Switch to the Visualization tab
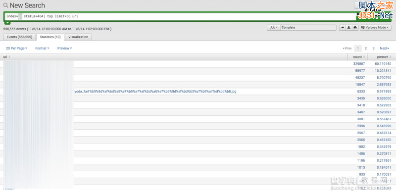Image resolution: width=396 pixels, height=191 pixels. (78, 37)
